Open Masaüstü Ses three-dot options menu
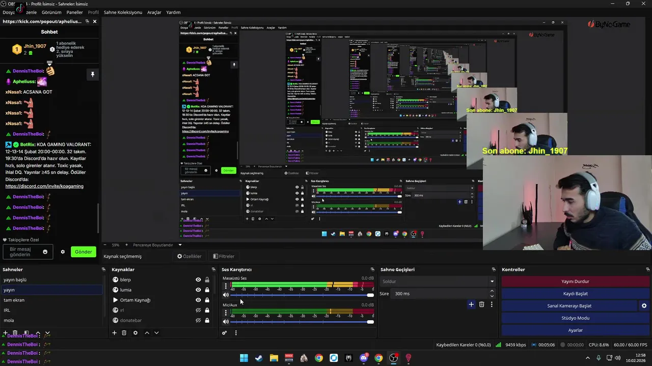The width and height of the screenshot is (652, 366). click(x=226, y=286)
